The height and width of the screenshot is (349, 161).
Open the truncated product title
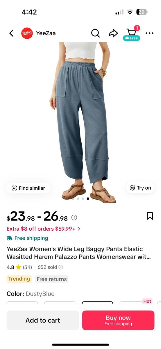click(x=79, y=253)
